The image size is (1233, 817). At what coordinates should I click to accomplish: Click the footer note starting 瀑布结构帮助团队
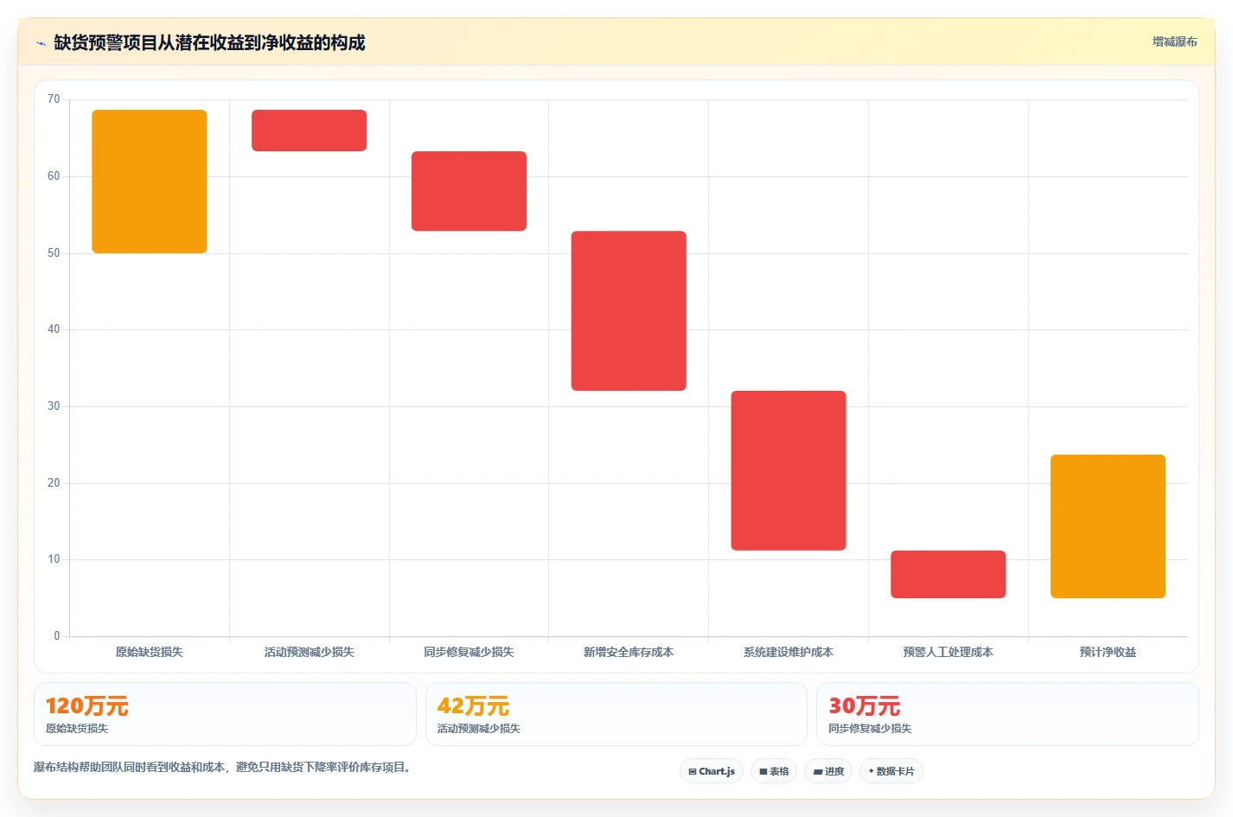(x=224, y=767)
